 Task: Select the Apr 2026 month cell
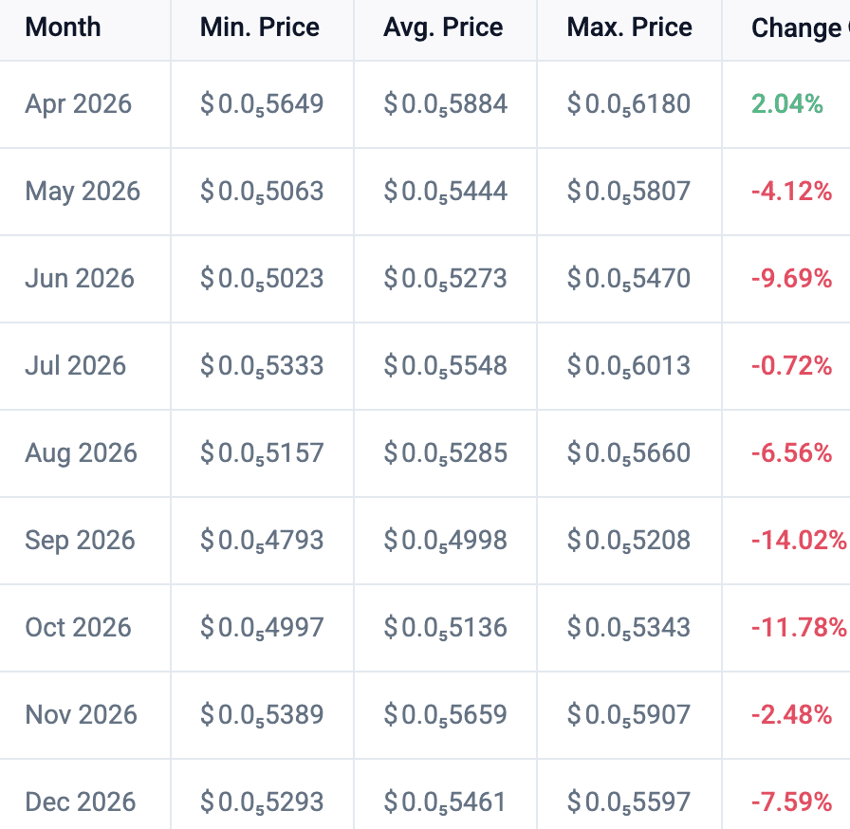pos(79,103)
